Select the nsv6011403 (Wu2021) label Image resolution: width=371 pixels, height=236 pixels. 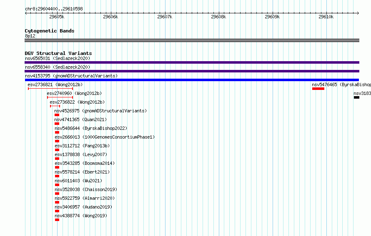78,181
